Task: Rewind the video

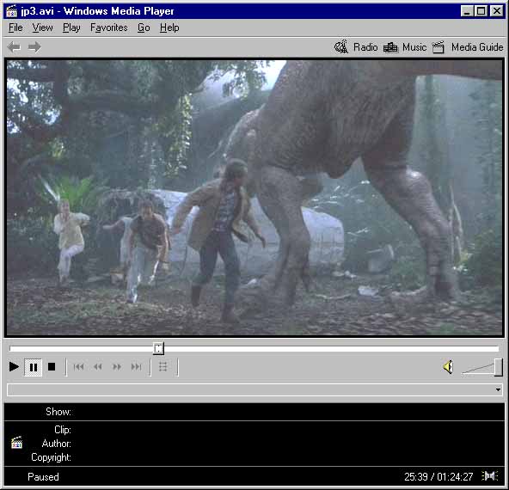Action: tap(98, 367)
